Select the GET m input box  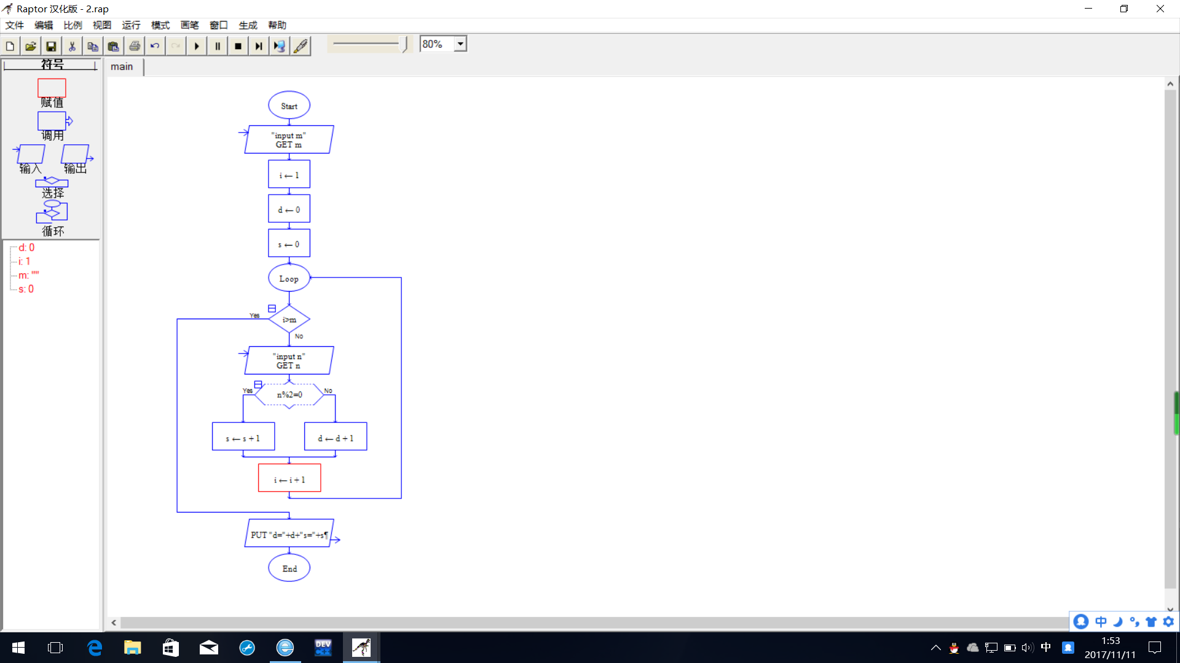click(289, 139)
